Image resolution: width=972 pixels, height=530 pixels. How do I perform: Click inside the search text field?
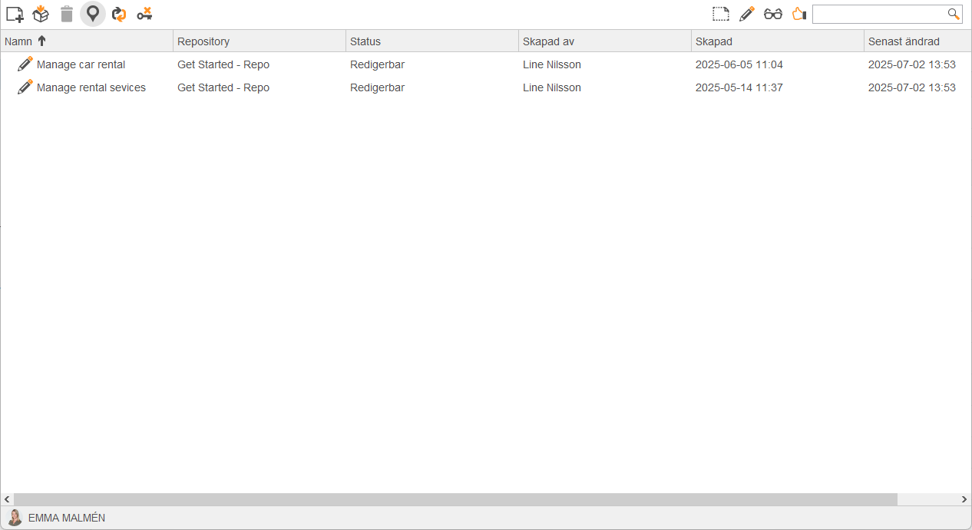click(x=879, y=14)
